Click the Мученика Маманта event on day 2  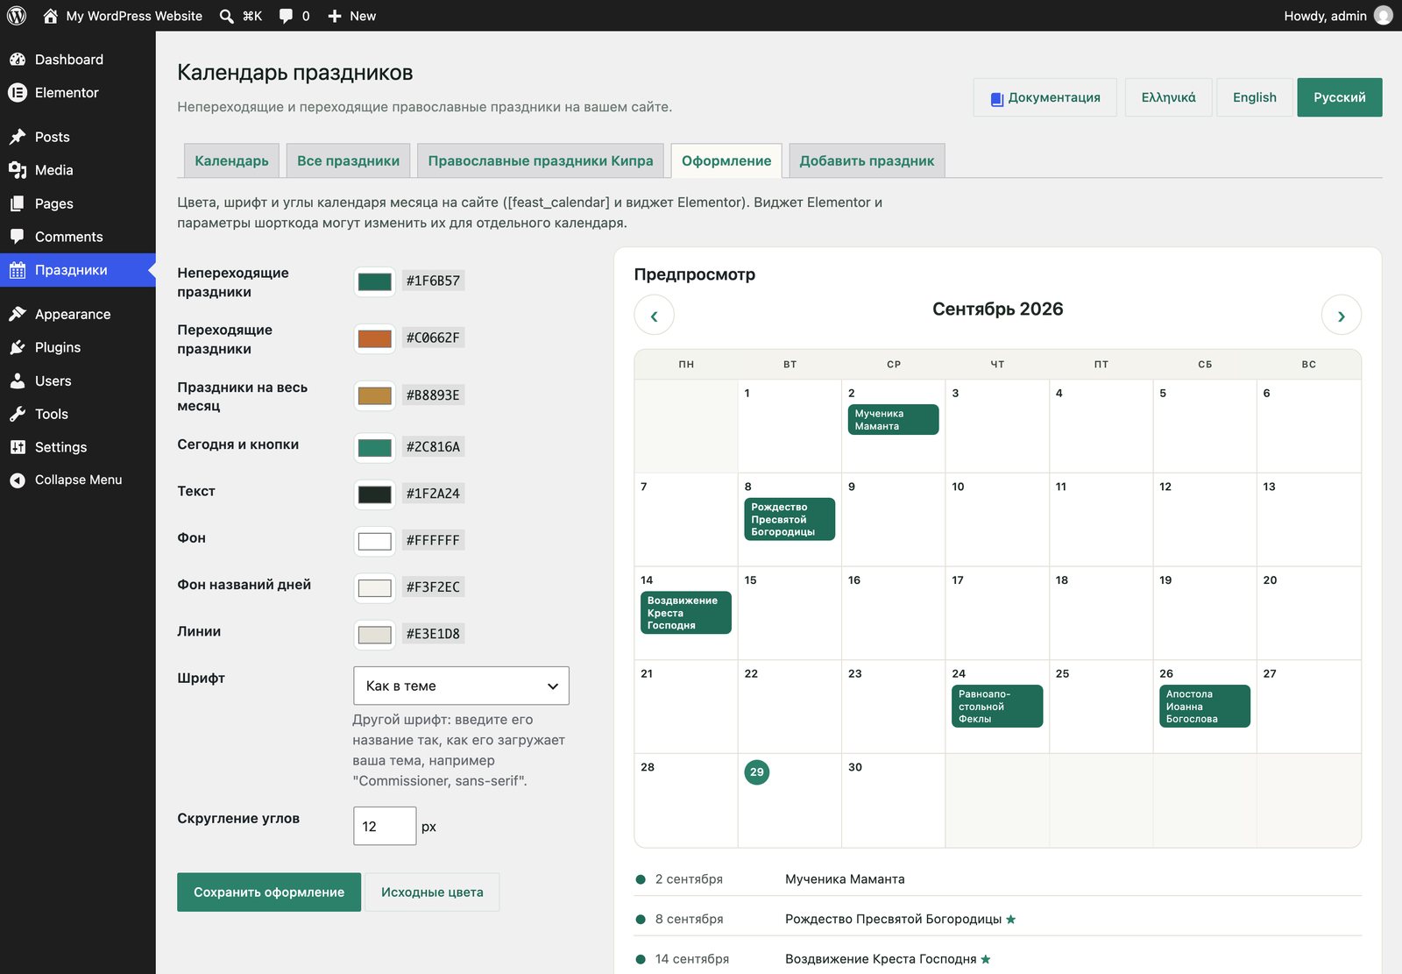893,419
